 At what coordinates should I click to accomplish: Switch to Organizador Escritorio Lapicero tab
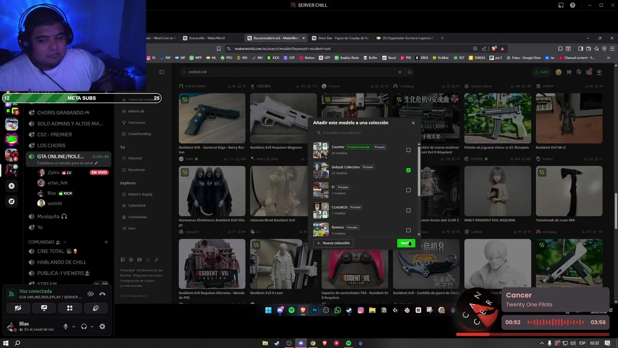click(x=405, y=38)
